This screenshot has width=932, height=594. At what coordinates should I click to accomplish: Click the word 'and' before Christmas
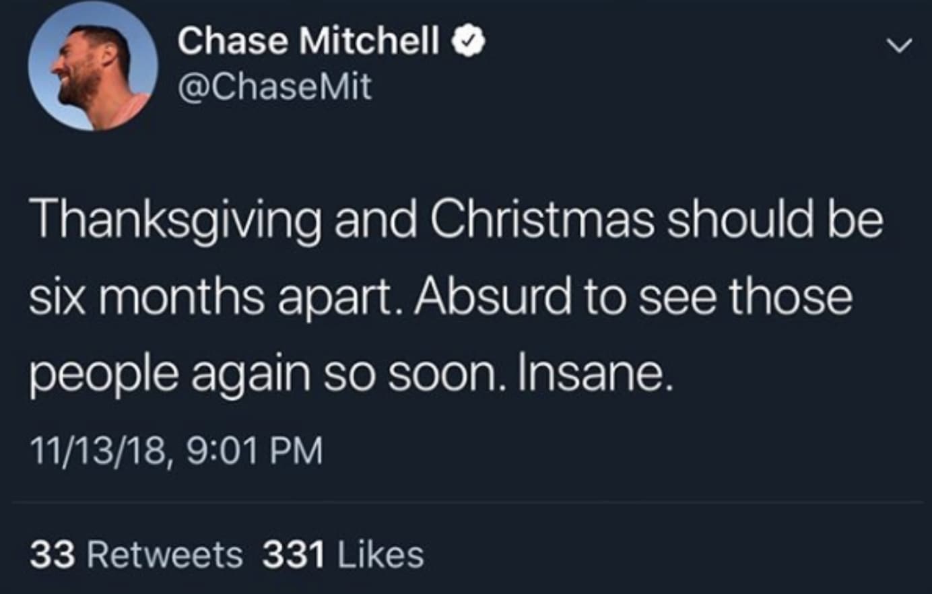375,219
